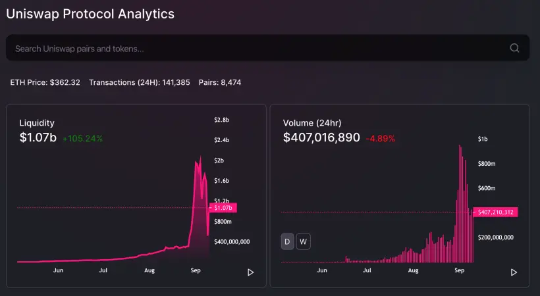Image resolution: width=540 pixels, height=296 pixels.
Task: Click the Transactions (24H): 141,385 stat
Action: (140, 83)
